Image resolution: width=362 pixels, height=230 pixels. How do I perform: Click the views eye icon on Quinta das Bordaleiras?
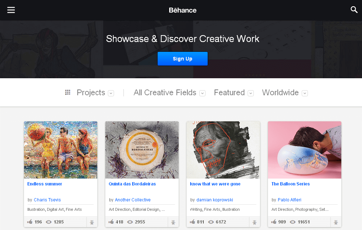coord(130,222)
